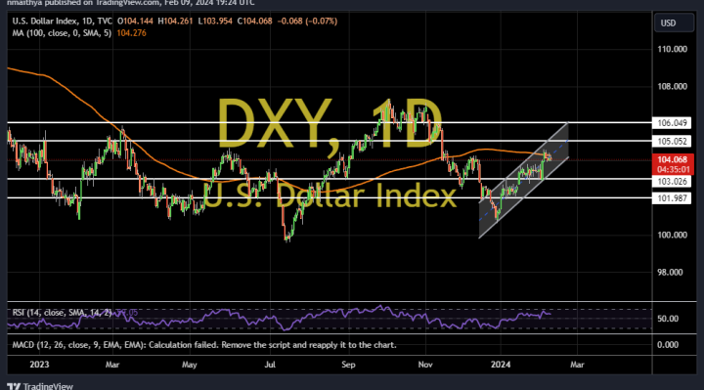Image resolution: width=704 pixels, height=390 pixels.
Task: Click the MA (100, close, 0, SMA, 5) indicator legend
Action: point(62,33)
